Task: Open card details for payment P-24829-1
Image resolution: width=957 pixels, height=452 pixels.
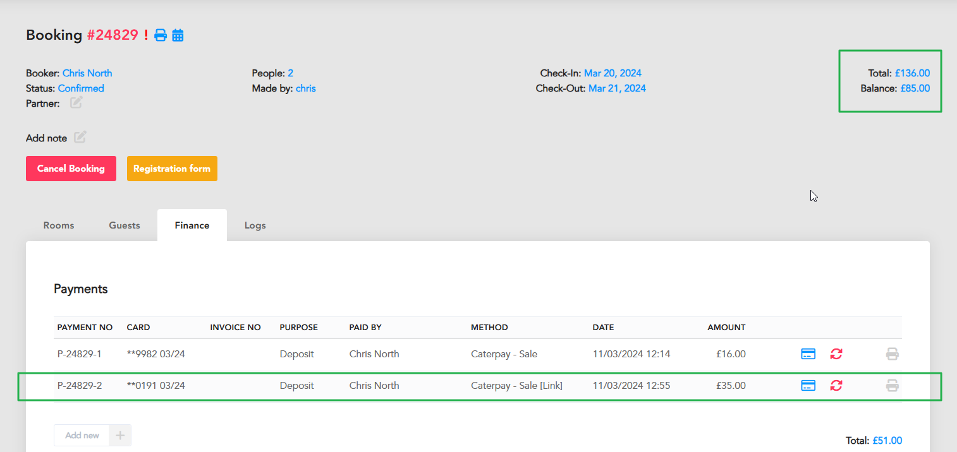Action: 808,354
